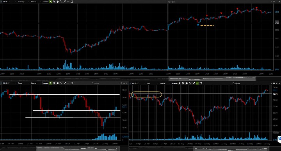Click the Заявки button in daily chart toolbar
This screenshot has width=281, height=151.
[x=45, y=83]
